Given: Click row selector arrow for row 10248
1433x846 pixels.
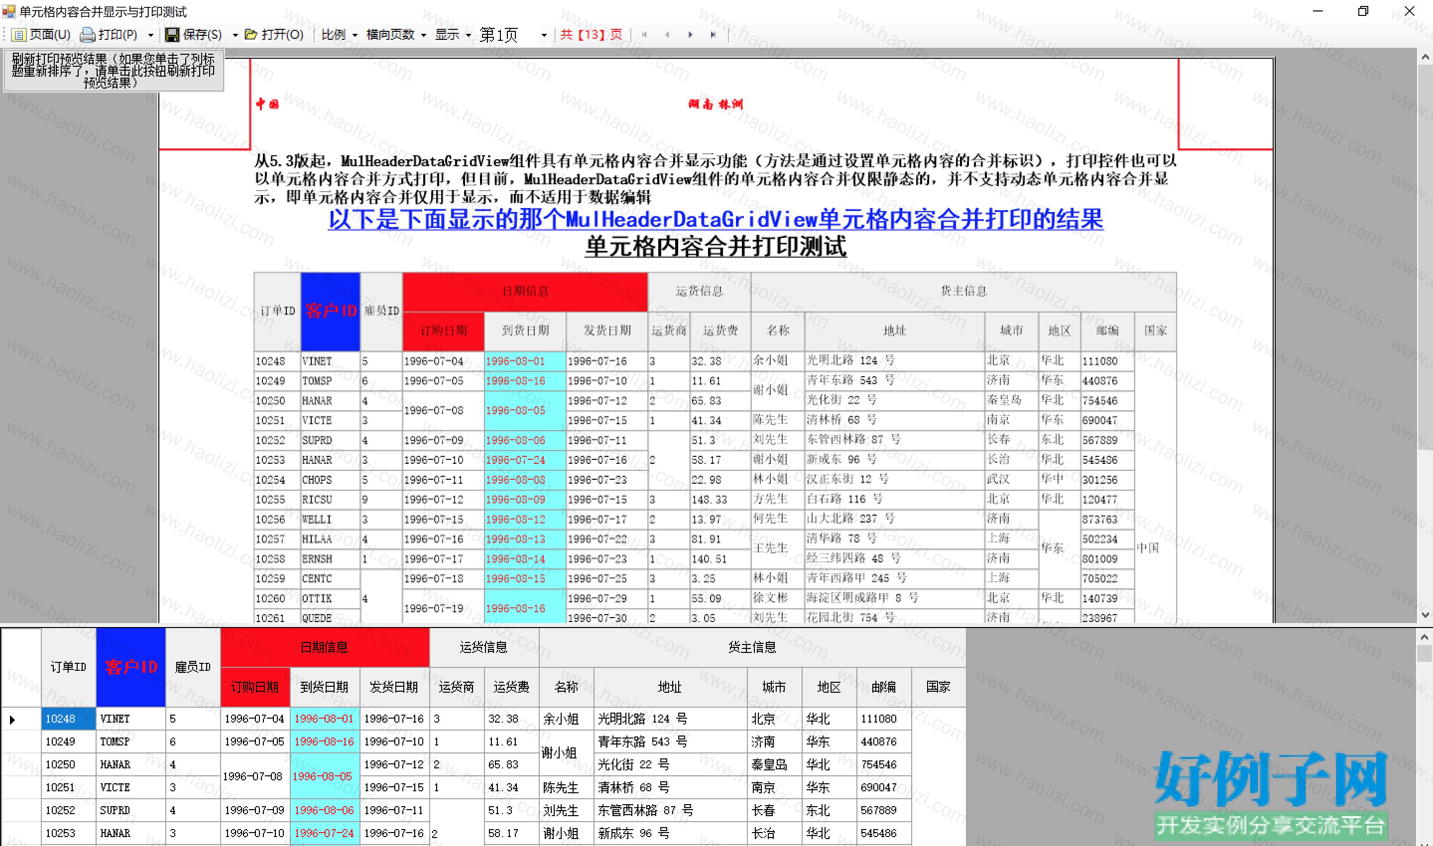Looking at the screenshot, I should click(x=20, y=719).
